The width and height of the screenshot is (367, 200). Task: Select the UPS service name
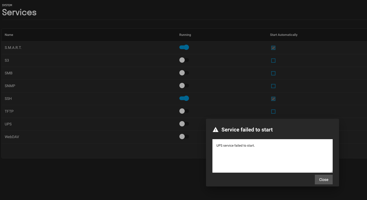point(8,124)
